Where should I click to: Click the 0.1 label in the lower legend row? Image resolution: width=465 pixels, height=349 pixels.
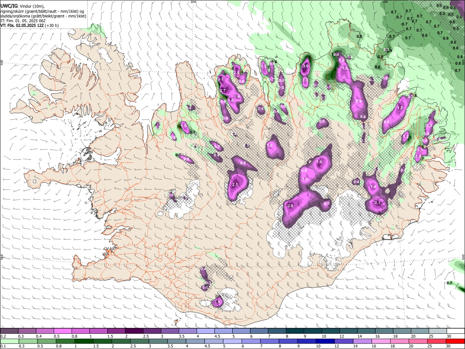3,346
